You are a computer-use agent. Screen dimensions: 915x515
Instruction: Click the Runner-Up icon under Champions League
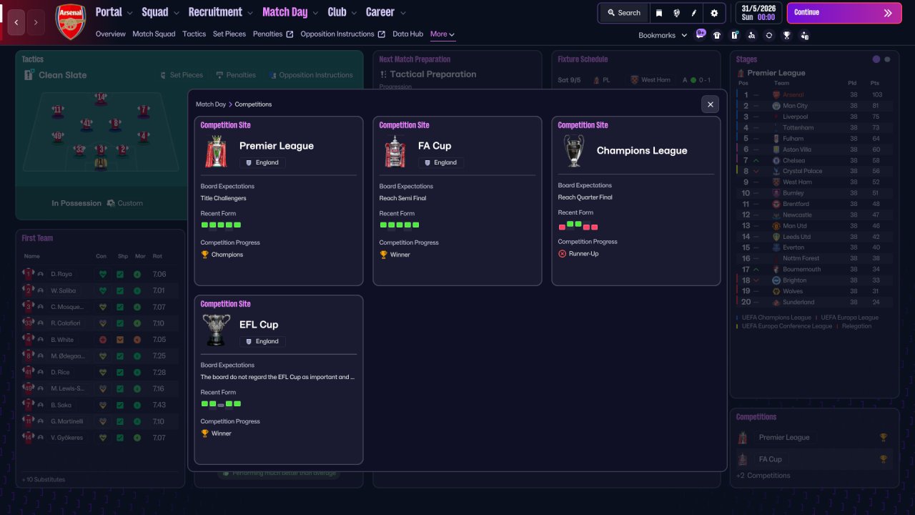pos(563,254)
